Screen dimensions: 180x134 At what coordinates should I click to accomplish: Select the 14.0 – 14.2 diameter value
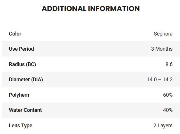pyautogui.click(x=160, y=80)
